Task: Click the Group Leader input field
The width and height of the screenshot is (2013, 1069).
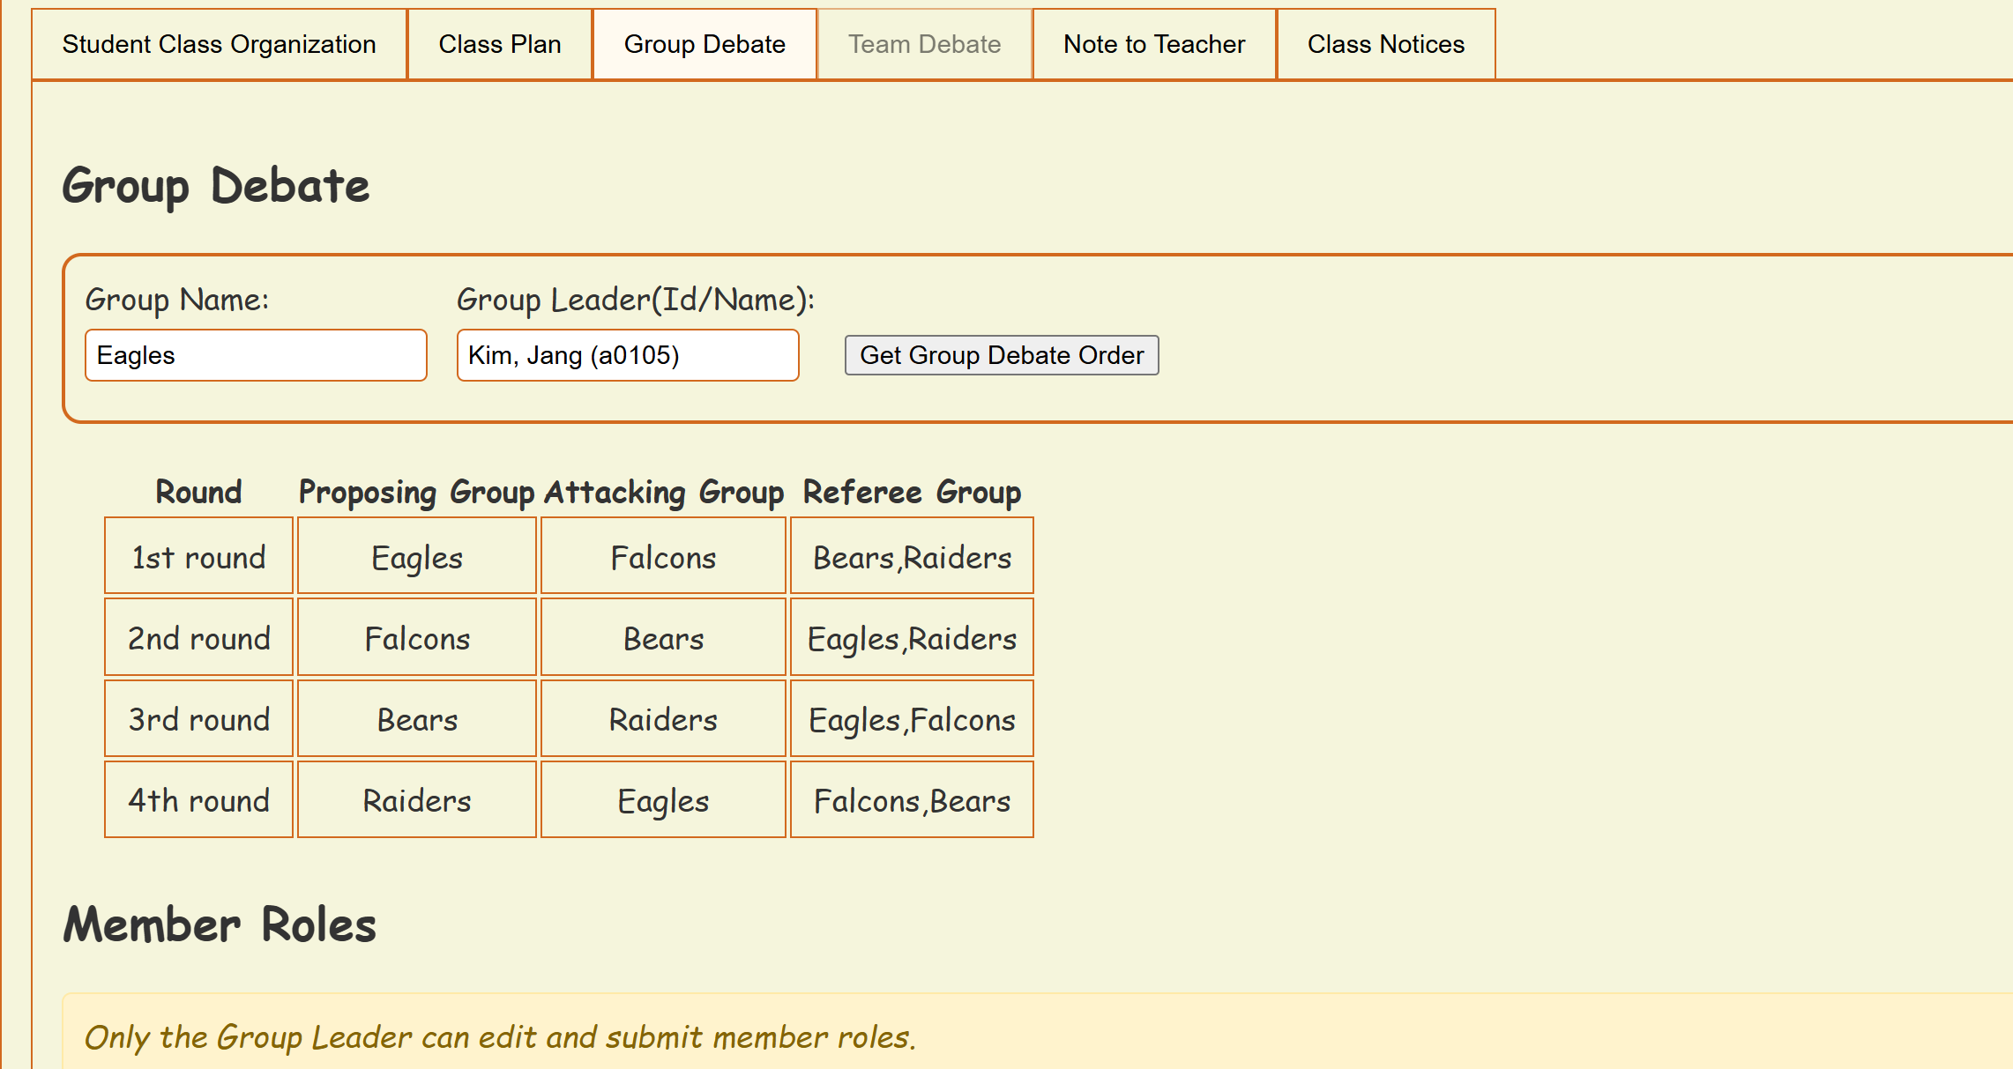Action: tap(628, 355)
